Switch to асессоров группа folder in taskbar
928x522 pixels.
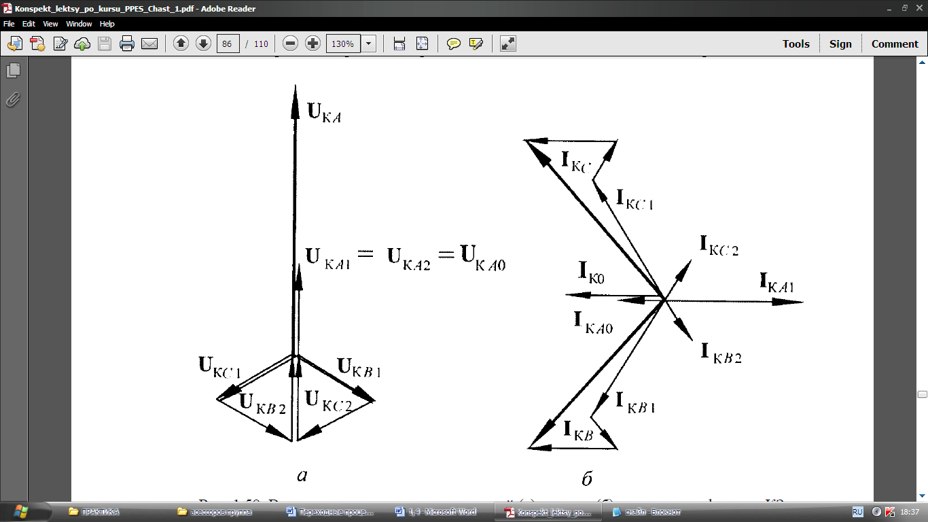pos(224,512)
